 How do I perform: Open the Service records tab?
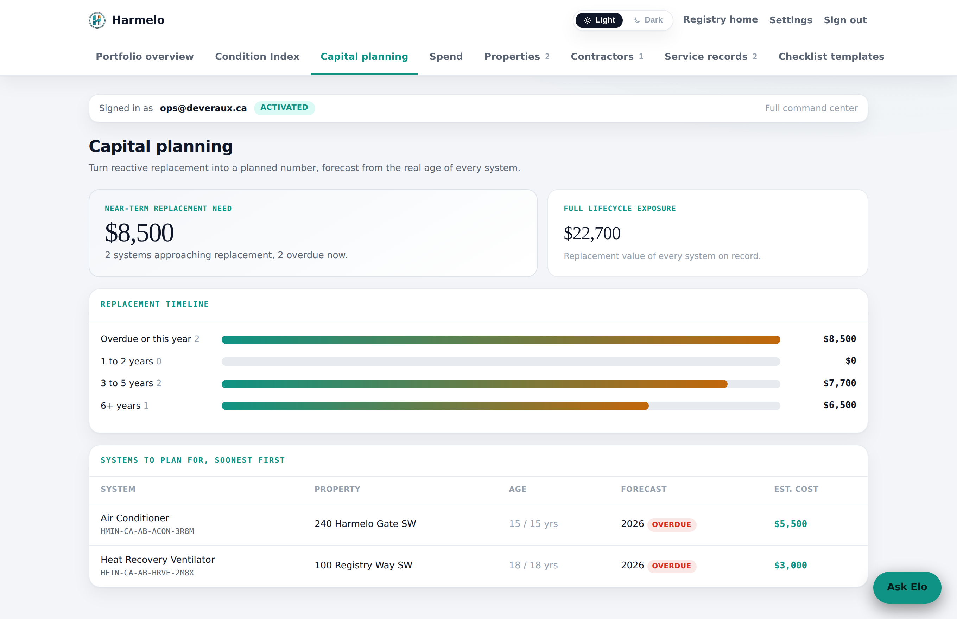click(710, 57)
